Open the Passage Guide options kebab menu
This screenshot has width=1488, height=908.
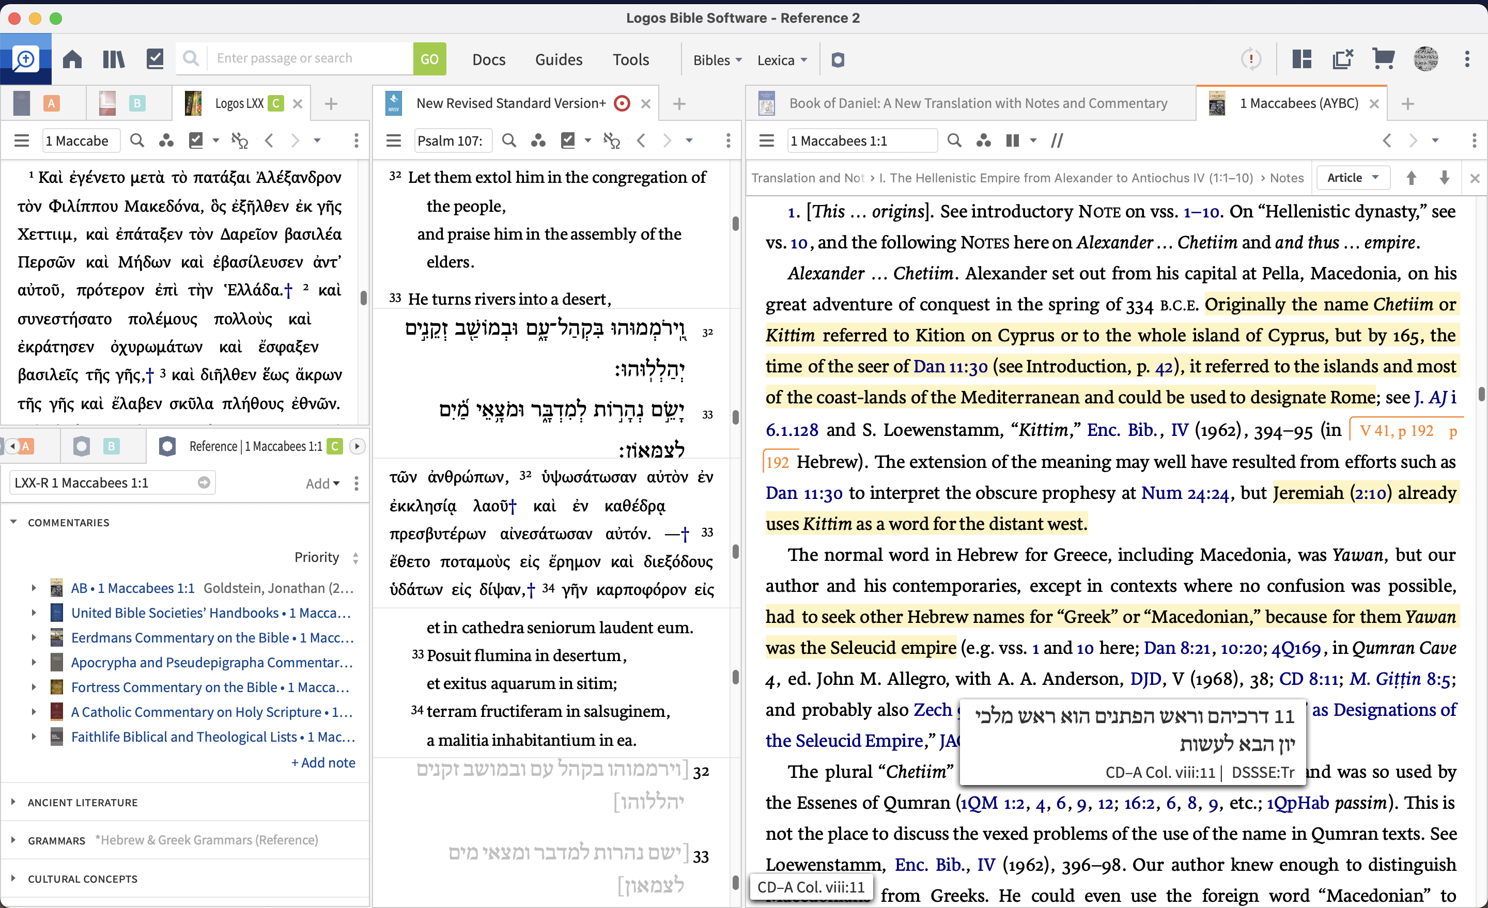tap(357, 483)
